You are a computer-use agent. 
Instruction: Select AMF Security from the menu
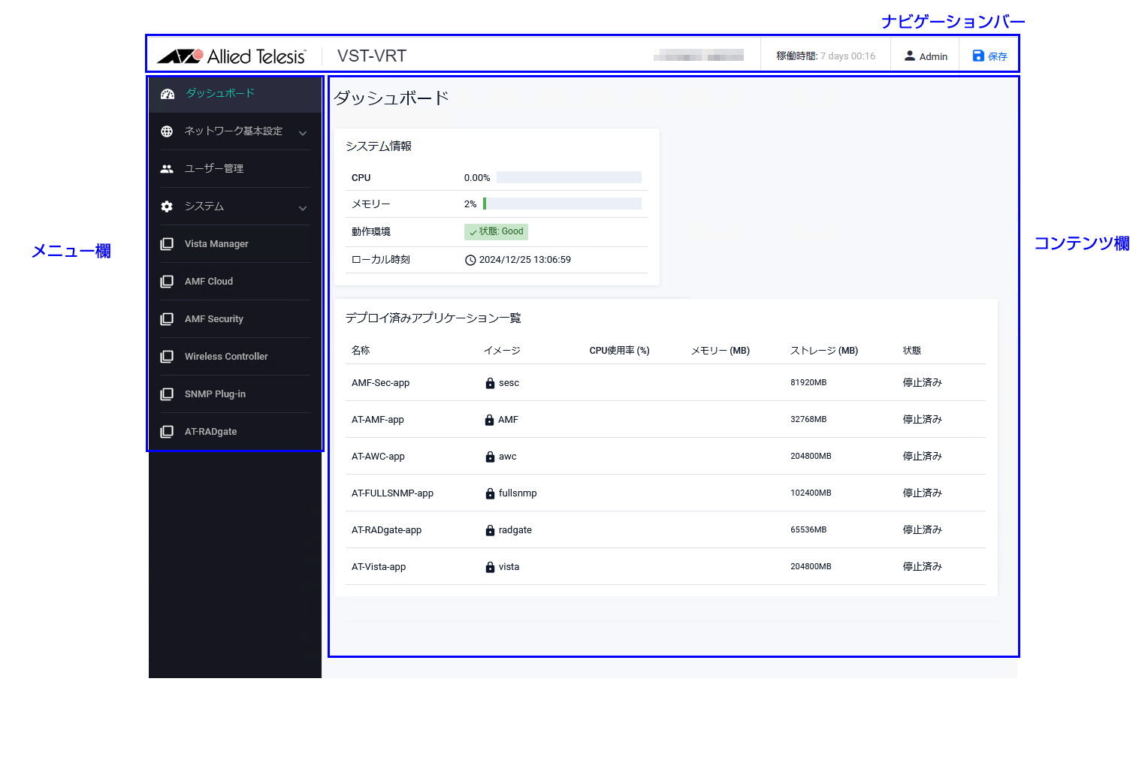235,319
